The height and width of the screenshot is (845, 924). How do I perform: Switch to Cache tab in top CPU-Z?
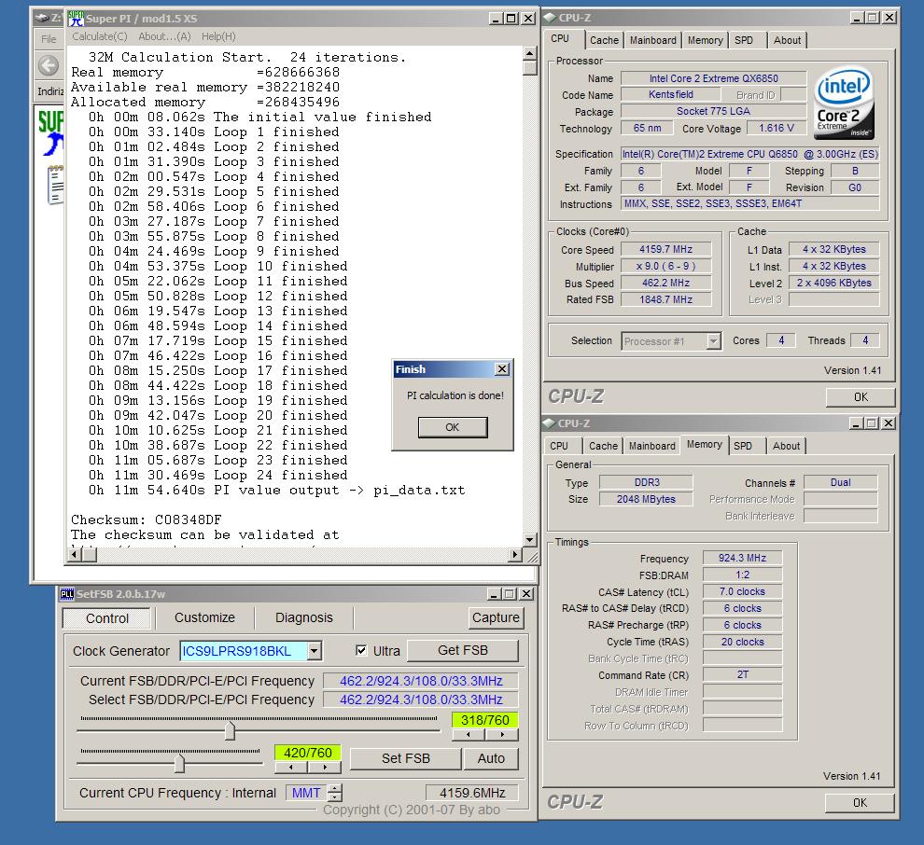(x=604, y=40)
